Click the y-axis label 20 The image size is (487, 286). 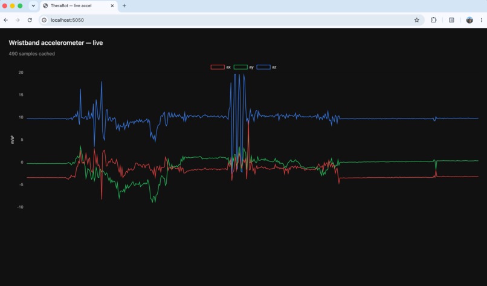(21, 73)
